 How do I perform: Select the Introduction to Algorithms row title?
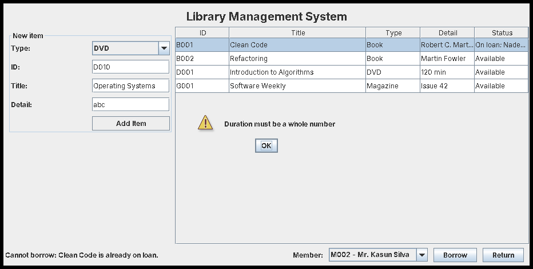tap(297, 72)
